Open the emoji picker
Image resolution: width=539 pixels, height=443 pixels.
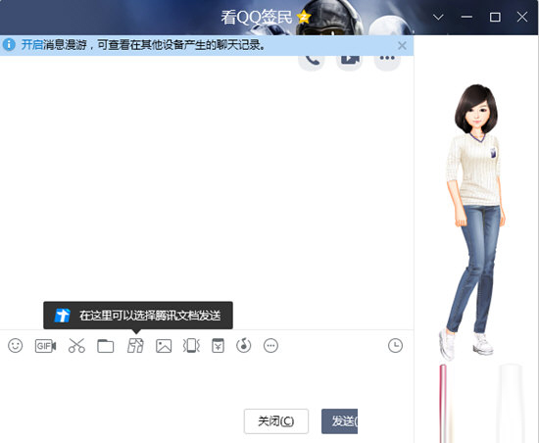15,346
